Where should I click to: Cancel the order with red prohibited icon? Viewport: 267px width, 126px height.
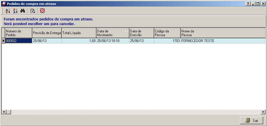(43, 11)
